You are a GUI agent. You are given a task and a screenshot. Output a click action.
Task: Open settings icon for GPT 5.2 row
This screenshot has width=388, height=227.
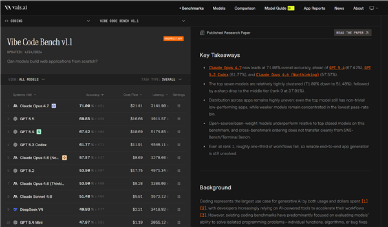click(179, 171)
